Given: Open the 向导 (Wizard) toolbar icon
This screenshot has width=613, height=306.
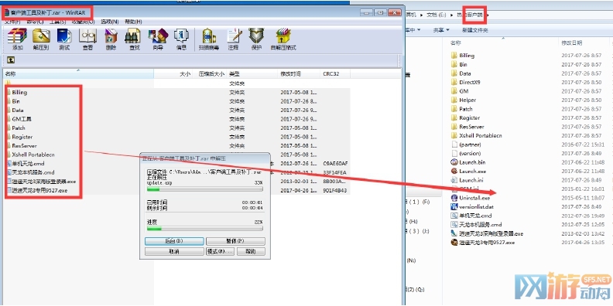Looking at the screenshot, I should [158, 39].
